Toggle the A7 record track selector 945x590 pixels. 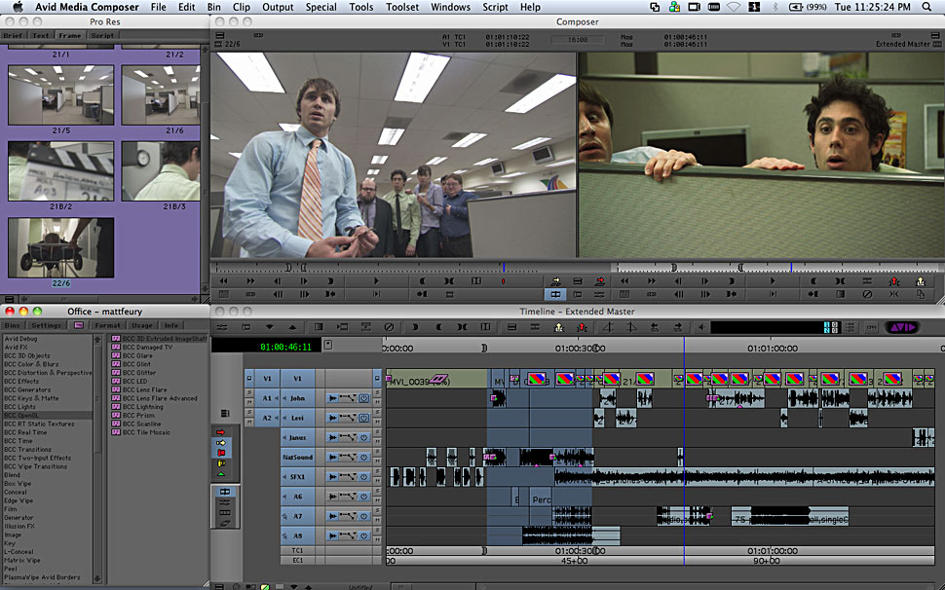pos(298,517)
